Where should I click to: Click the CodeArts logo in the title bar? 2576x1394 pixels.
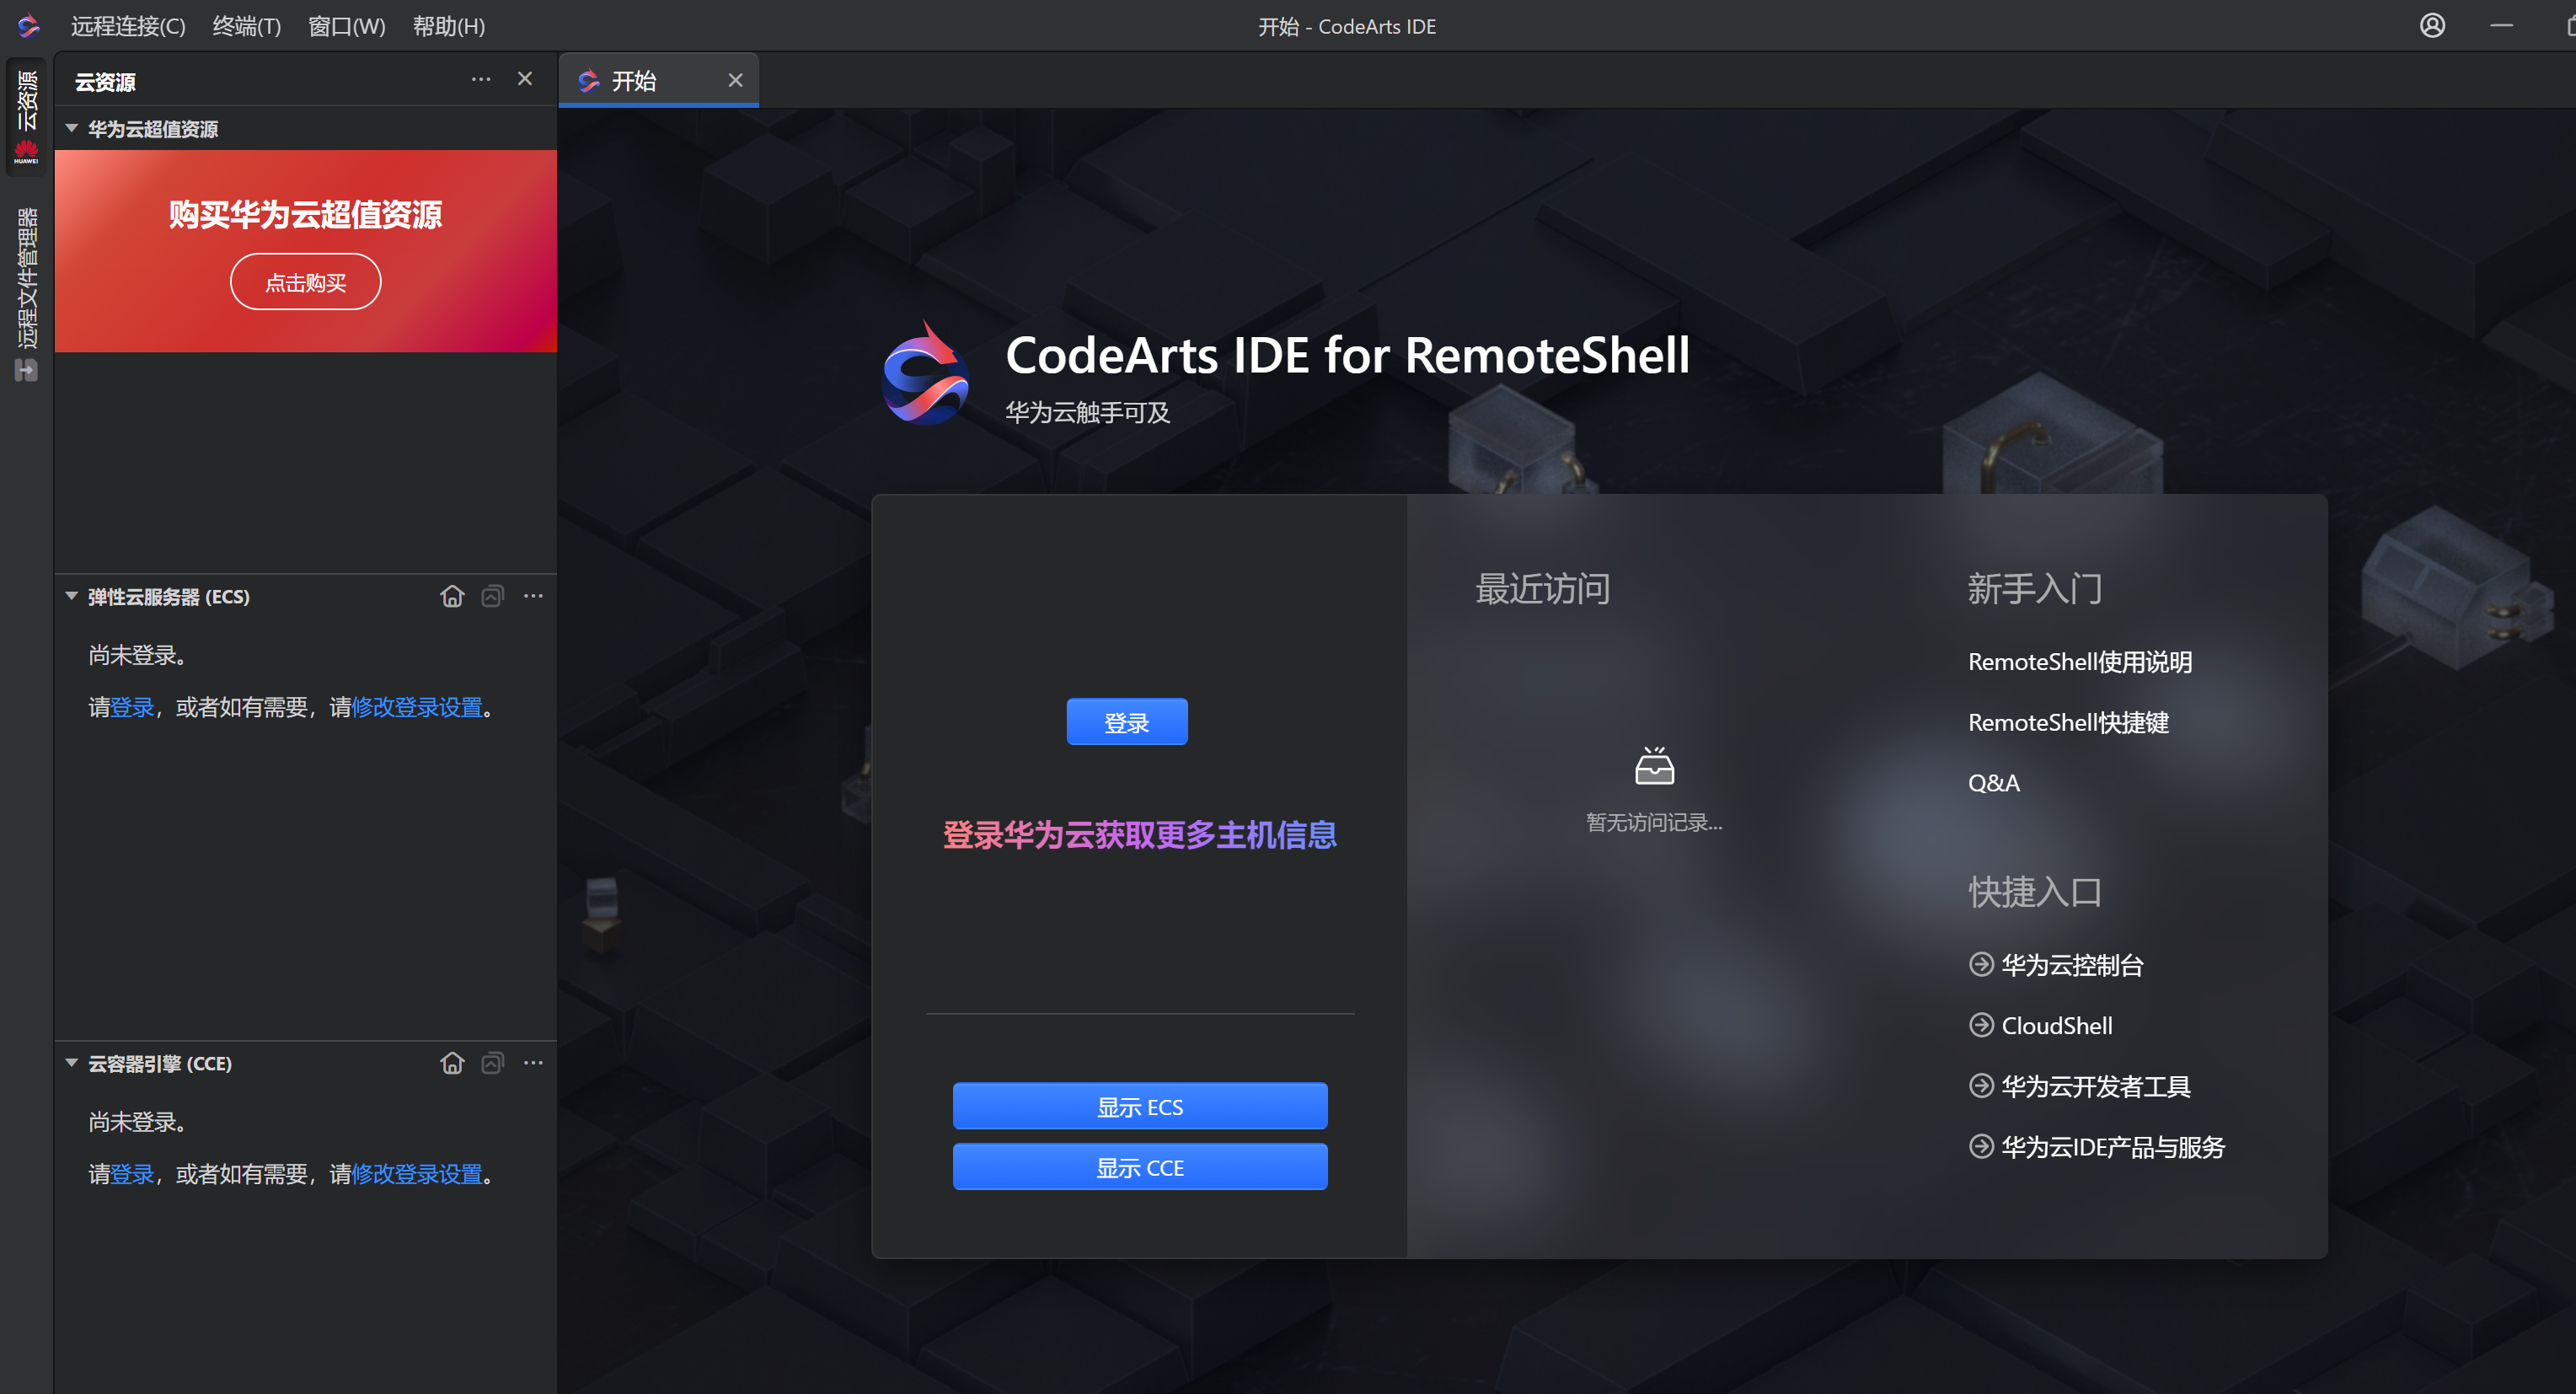[28, 26]
